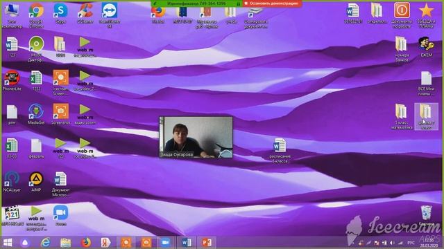The image size is (444, 249).
Task: Launch the AIMP player shortcut
Action: [36, 182]
